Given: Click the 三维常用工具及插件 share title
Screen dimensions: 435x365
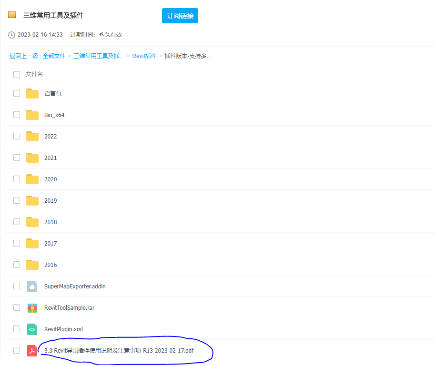Looking at the screenshot, I should click(x=53, y=15).
